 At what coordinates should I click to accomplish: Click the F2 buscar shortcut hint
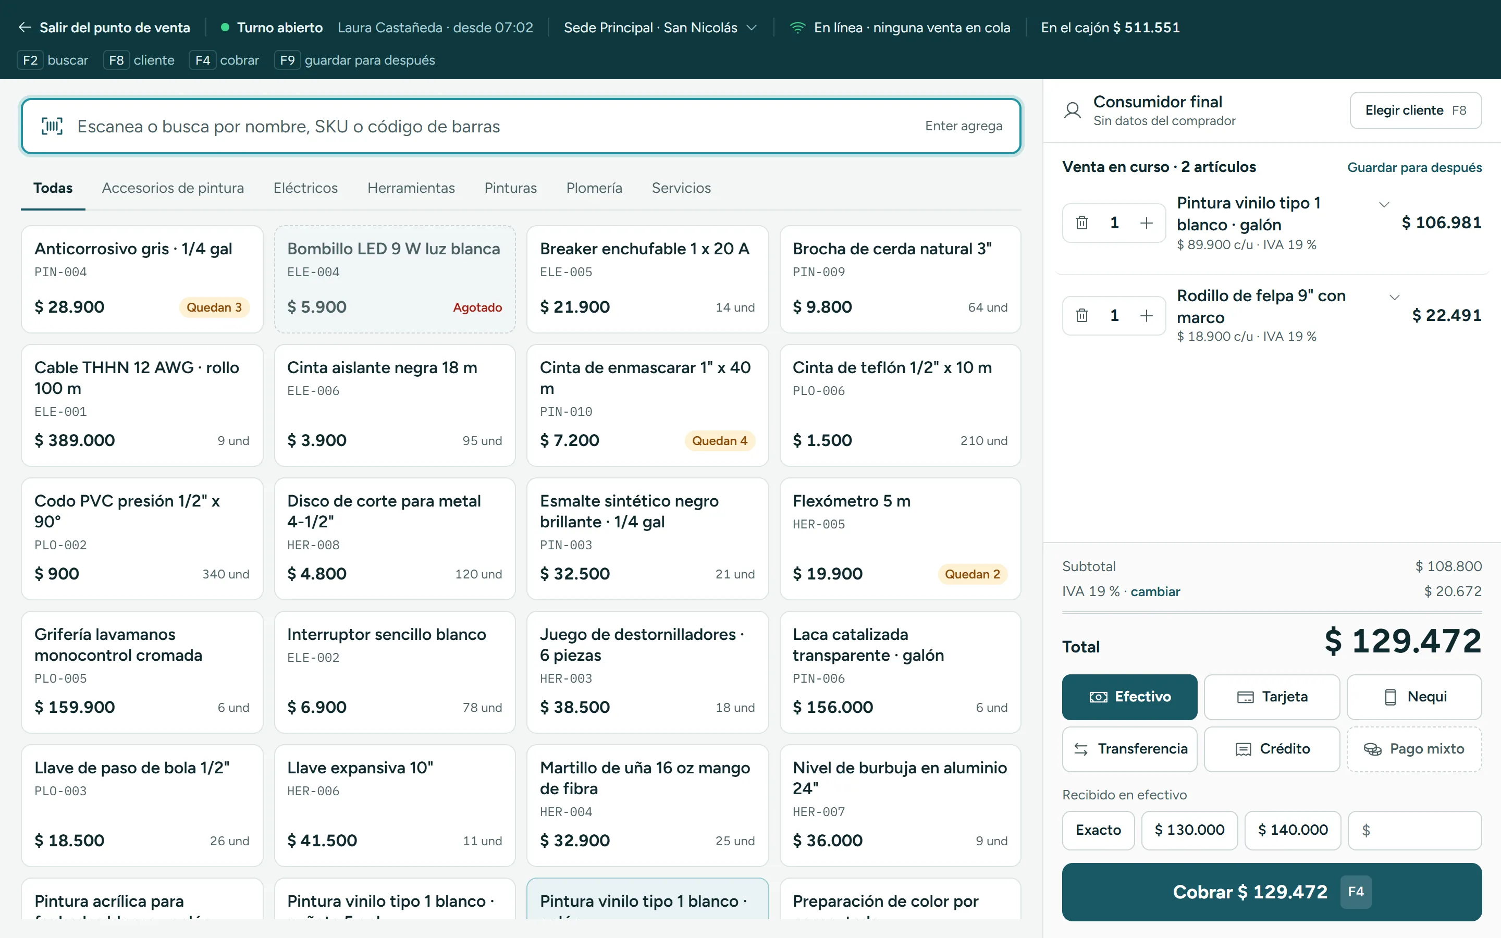pos(53,60)
